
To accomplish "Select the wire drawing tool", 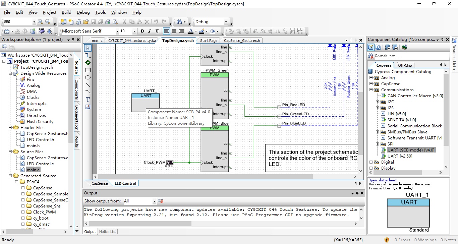I will click(x=88, y=56).
